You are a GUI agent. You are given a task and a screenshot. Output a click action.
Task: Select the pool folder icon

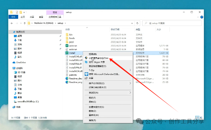click(67, 42)
